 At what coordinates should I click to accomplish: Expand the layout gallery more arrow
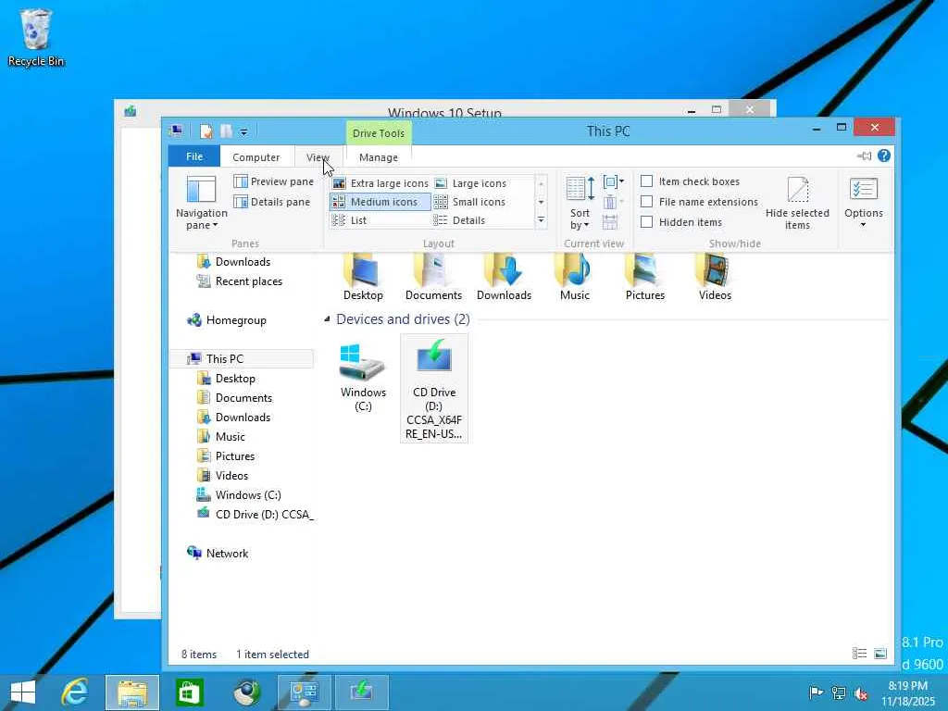pyautogui.click(x=541, y=220)
